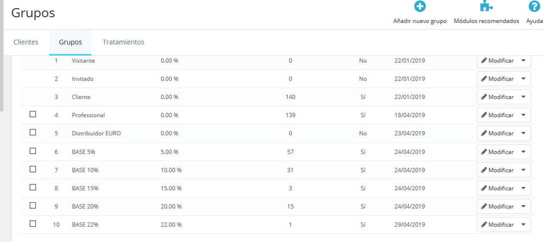Click the pencil icon for the Cliente row

pos(484,97)
